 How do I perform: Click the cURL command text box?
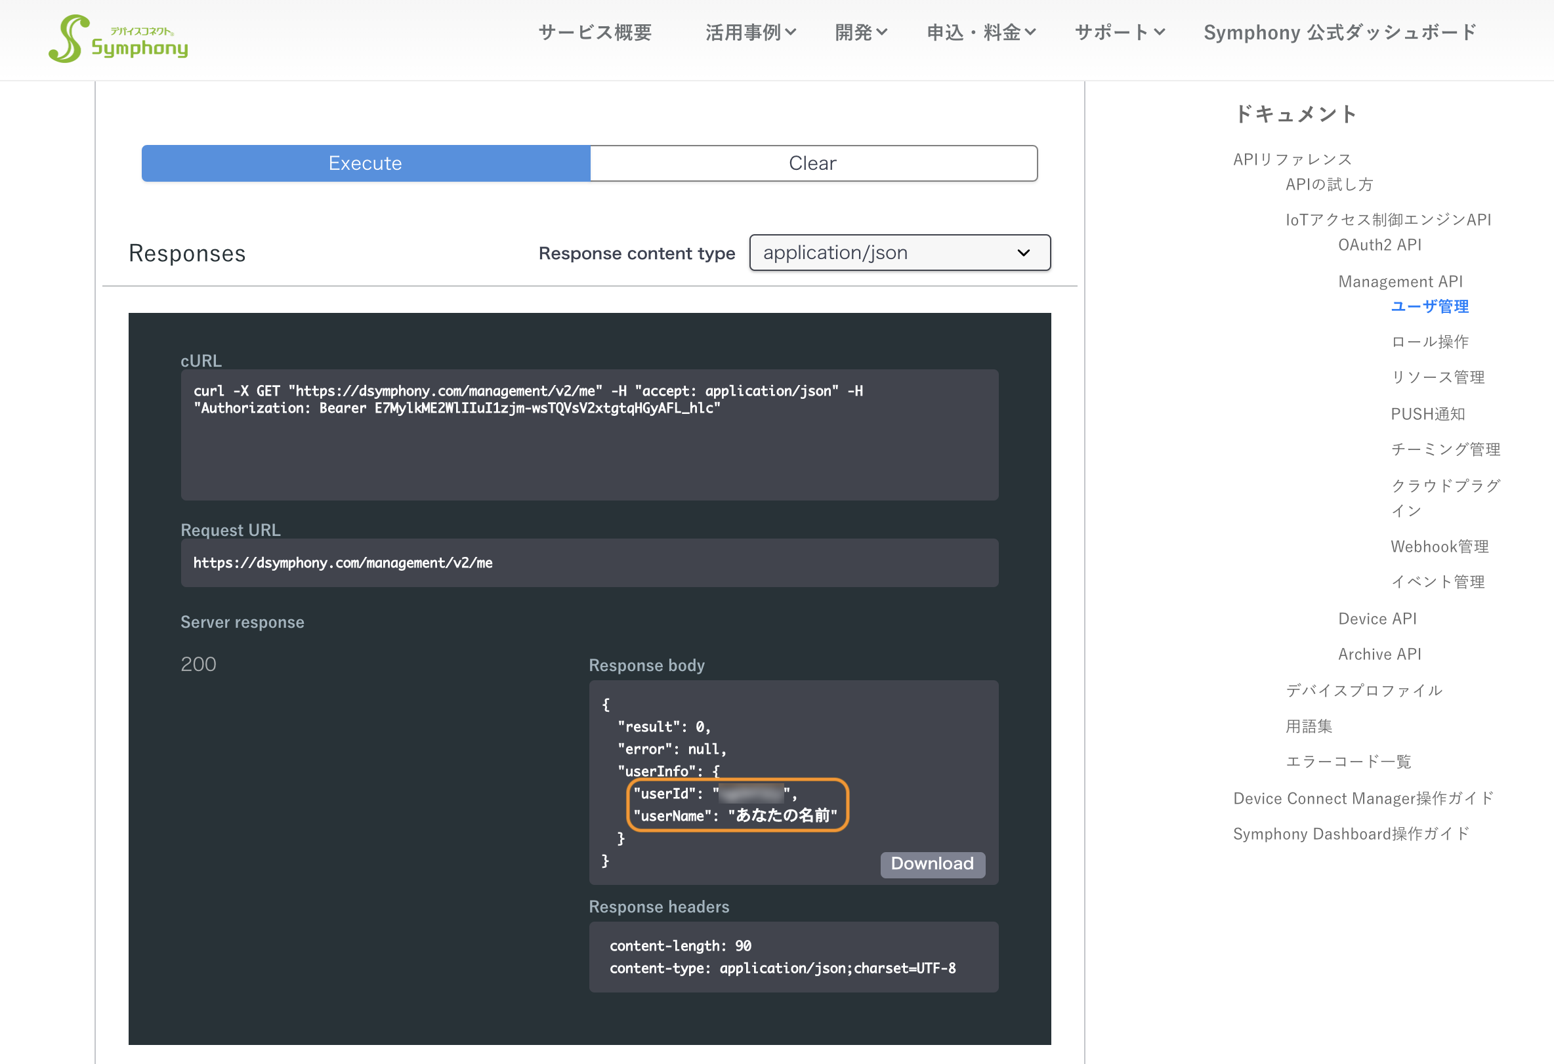click(x=589, y=434)
